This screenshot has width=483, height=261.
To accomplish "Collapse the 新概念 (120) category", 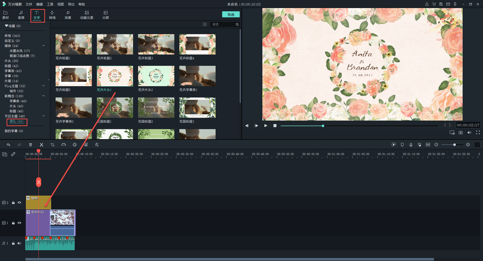I will point(44,96).
